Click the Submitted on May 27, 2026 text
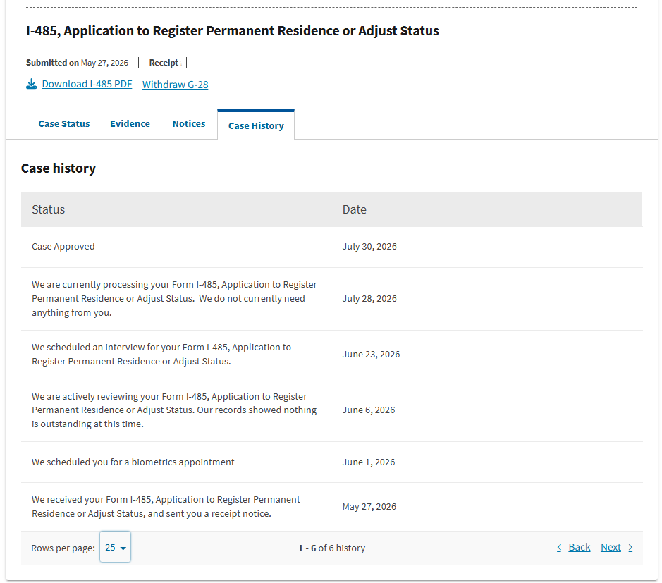 pos(78,63)
